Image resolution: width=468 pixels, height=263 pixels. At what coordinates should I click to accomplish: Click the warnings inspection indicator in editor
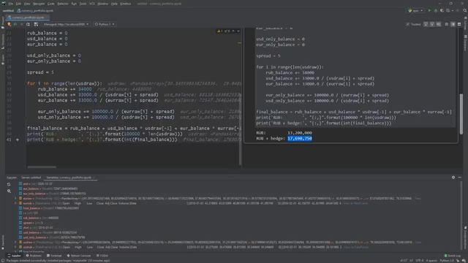tap(223, 31)
